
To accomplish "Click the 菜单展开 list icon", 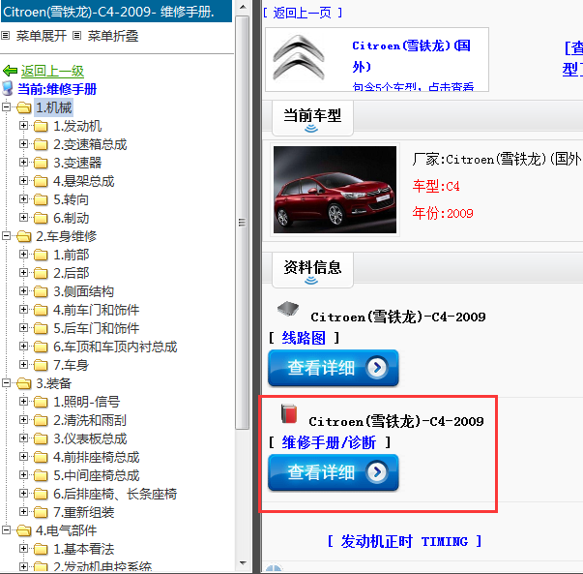I will click(6, 36).
